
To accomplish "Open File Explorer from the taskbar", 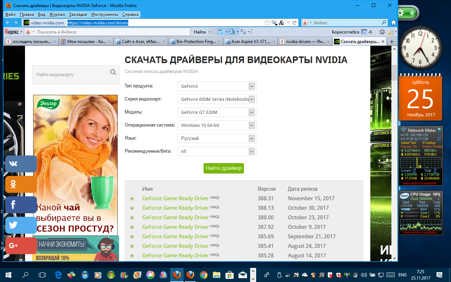I will 216,275.
